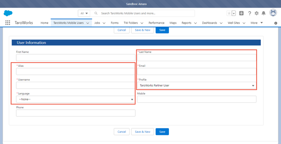The image size is (281, 144).
Task: Click into the Last Name field
Action: [196, 58]
